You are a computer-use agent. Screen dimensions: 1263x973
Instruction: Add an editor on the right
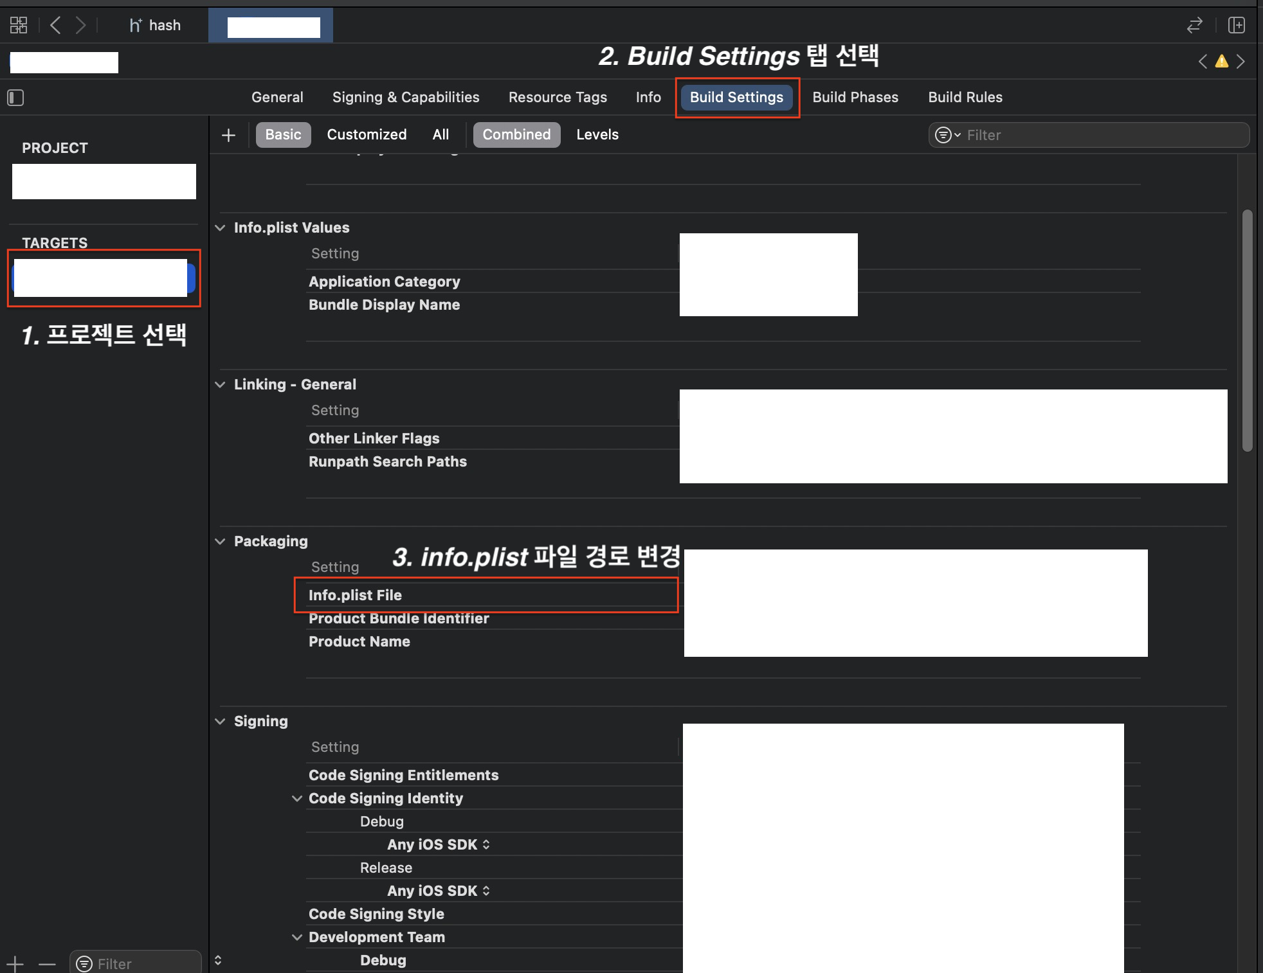[1236, 25]
